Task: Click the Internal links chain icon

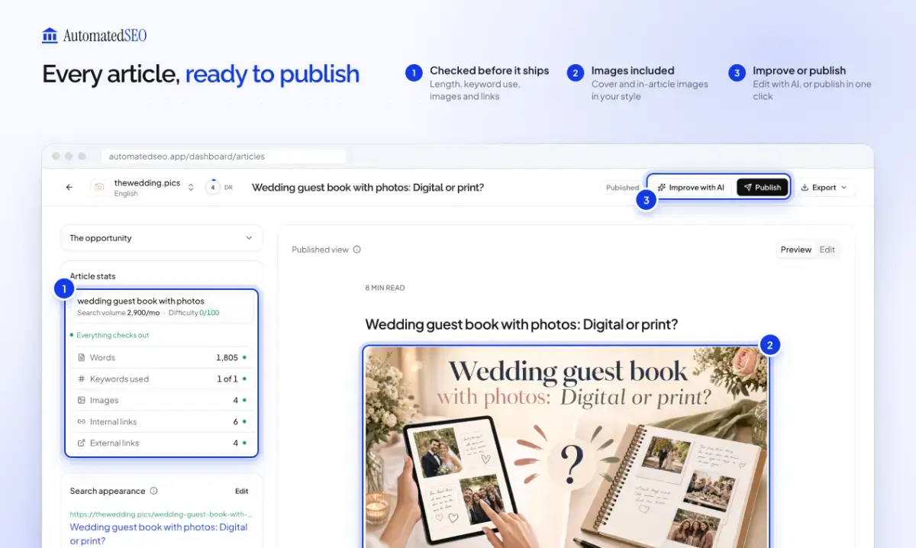Action: pyautogui.click(x=82, y=421)
